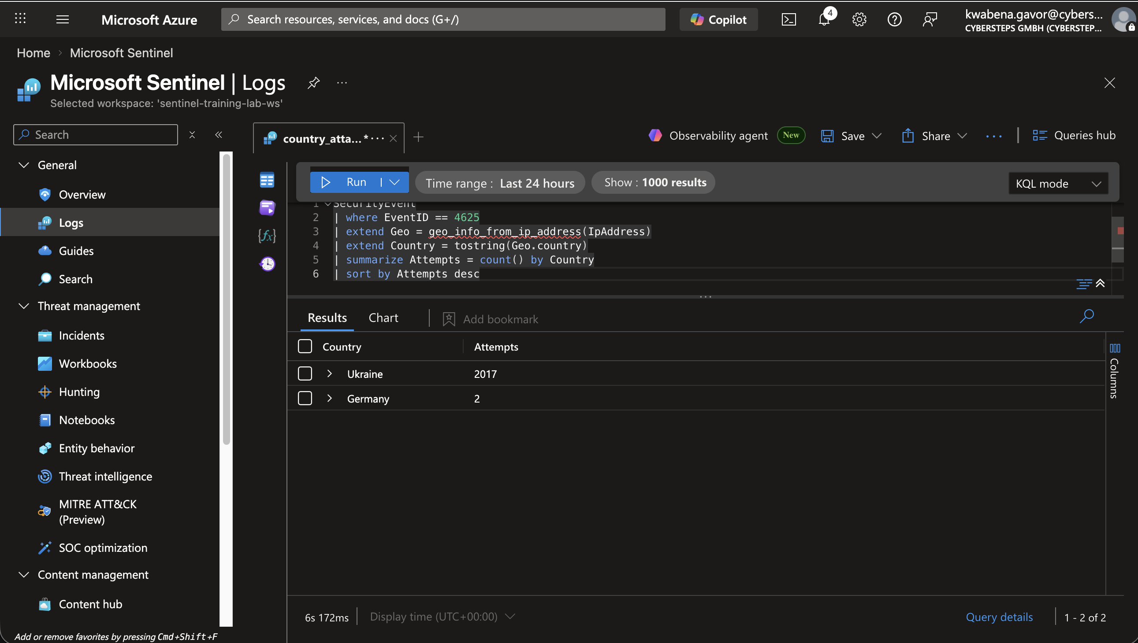This screenshot has height=643, width=1138.
Task: Open the Cloud Shell terminal icon
Action: [x=788, y=19]
